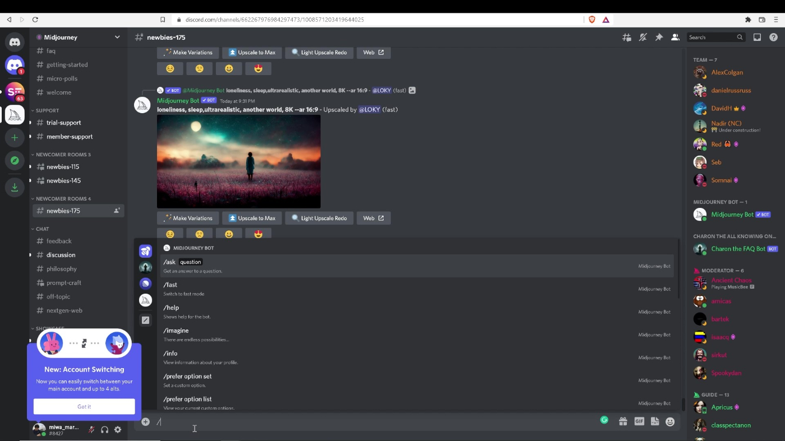Select the /info command
The image size is (785, 441).
click(x=417, y=358)
